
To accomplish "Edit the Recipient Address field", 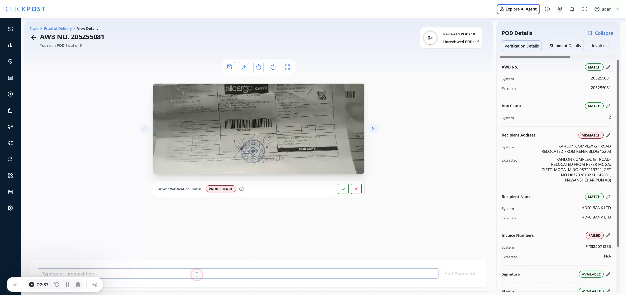I will pos(609,135).
